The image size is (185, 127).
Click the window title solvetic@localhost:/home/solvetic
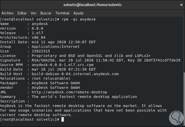(92, 5)
